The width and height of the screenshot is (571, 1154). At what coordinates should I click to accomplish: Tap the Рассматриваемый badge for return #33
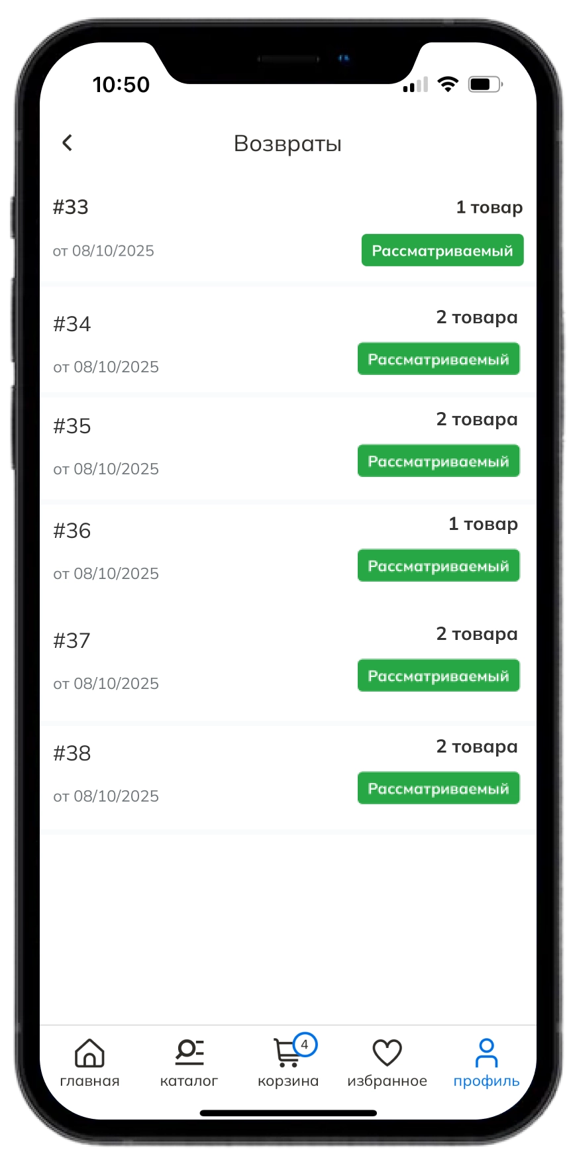(x=442, y=250)
